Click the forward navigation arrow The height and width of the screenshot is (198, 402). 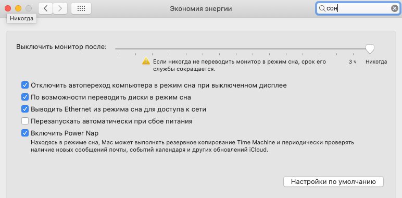coord(60,8)
